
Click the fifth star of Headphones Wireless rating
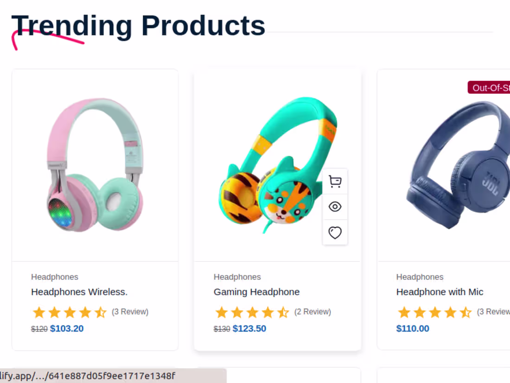click(x=100, y=312)
